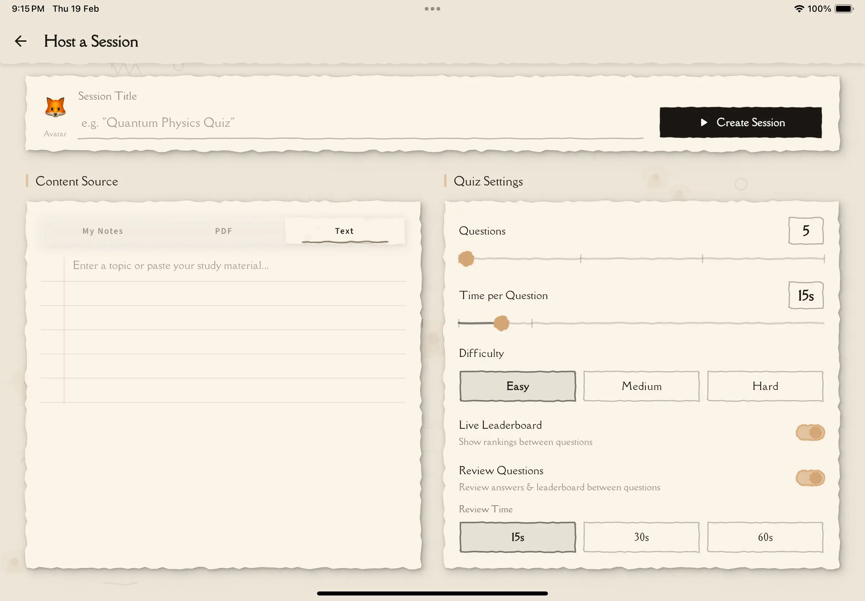Set review time to 30s
Image resolution: width=865 pixels, height=601 pixels.
coord(641,537)
